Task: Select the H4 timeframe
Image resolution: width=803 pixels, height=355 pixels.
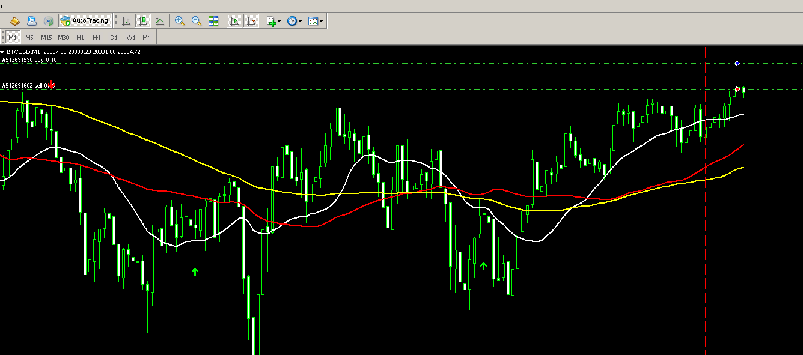Action: pyautogui.click(x=97, y=37)
